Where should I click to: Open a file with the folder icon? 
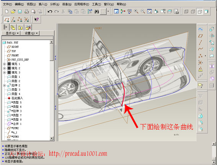pyautogui.click(x=13, y=11)
